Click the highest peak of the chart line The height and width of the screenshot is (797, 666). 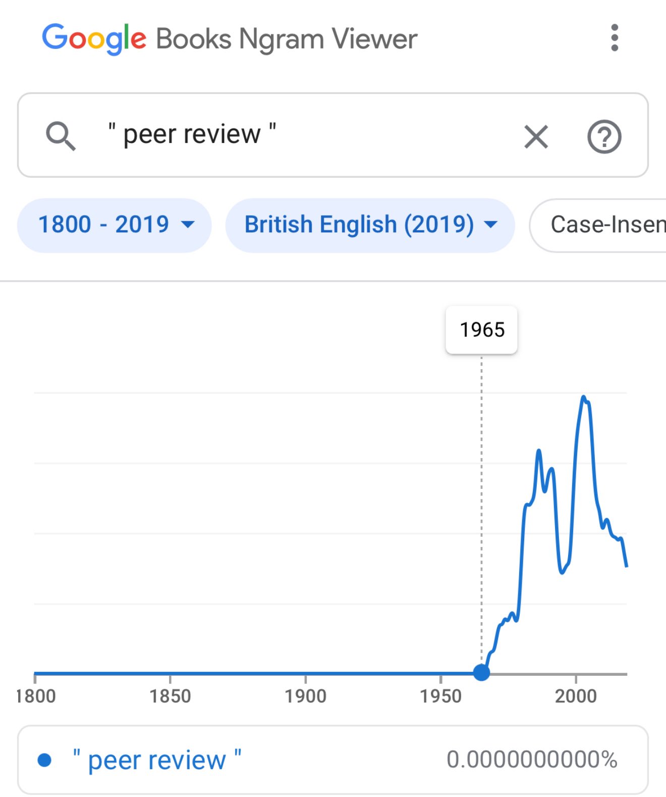tap(584, 397)
